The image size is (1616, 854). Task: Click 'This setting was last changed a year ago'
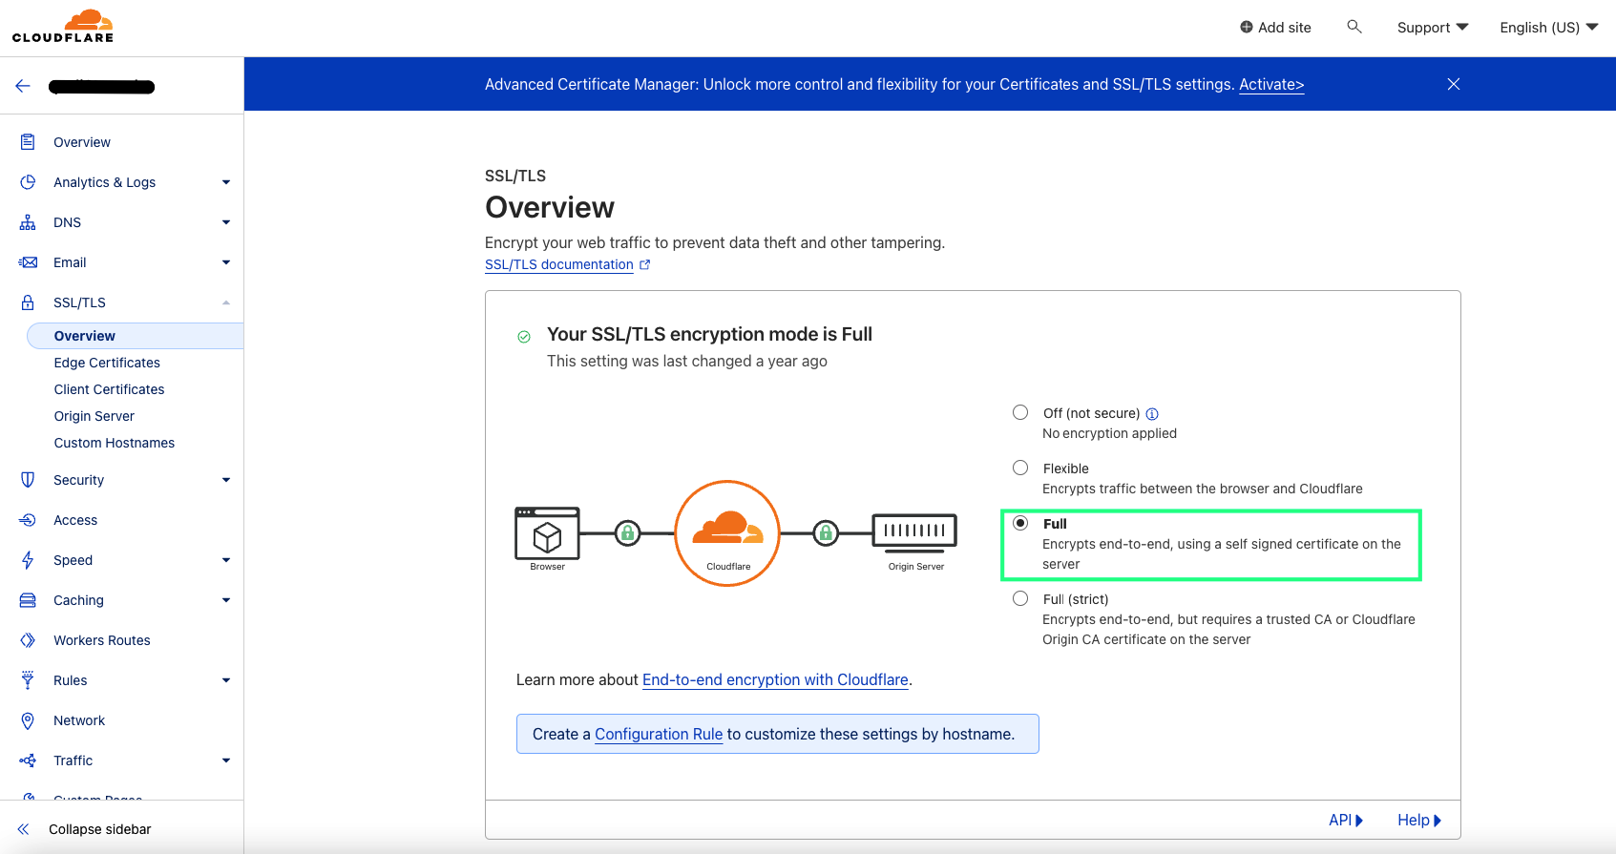point(687,361)
